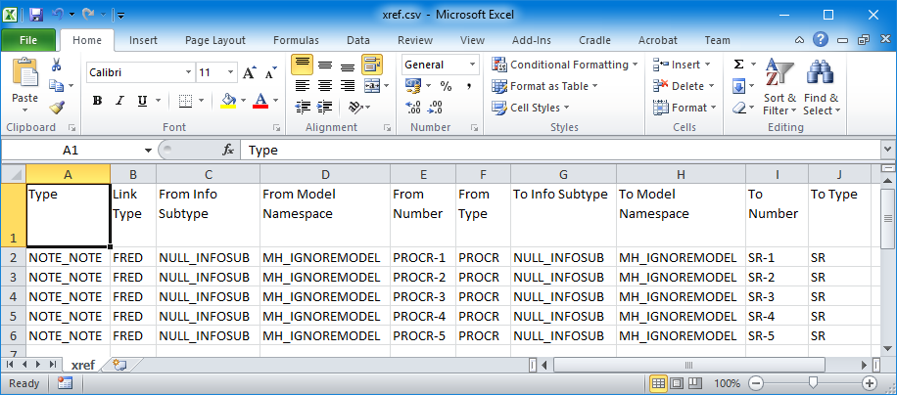Toggle Italic formatting
This screenshot has height=395, width=897.
[x=119, y=101]
